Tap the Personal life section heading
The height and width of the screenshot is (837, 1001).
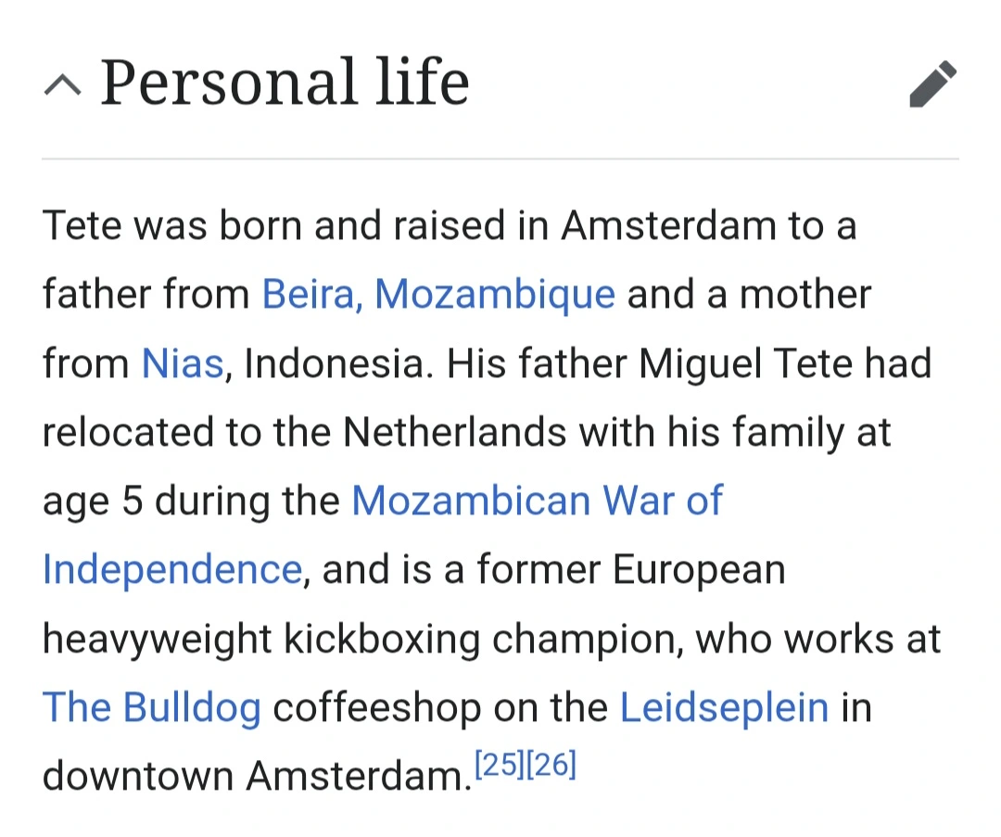click(285, 82)
